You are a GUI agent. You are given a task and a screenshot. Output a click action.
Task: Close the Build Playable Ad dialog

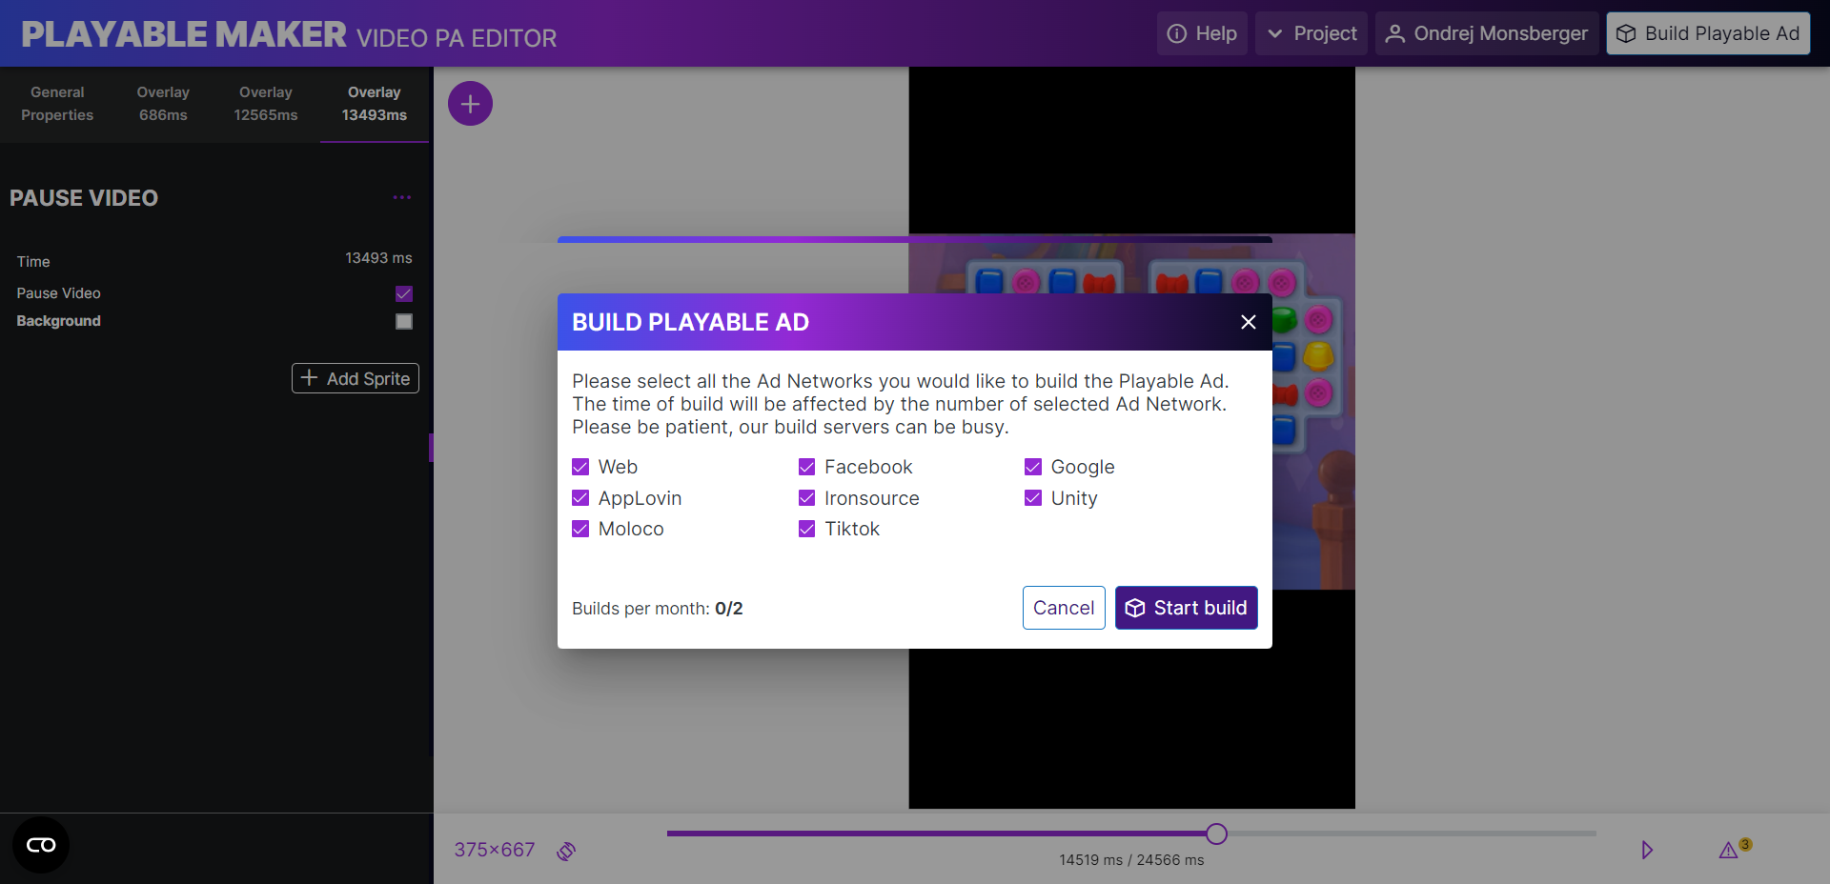1248,322
